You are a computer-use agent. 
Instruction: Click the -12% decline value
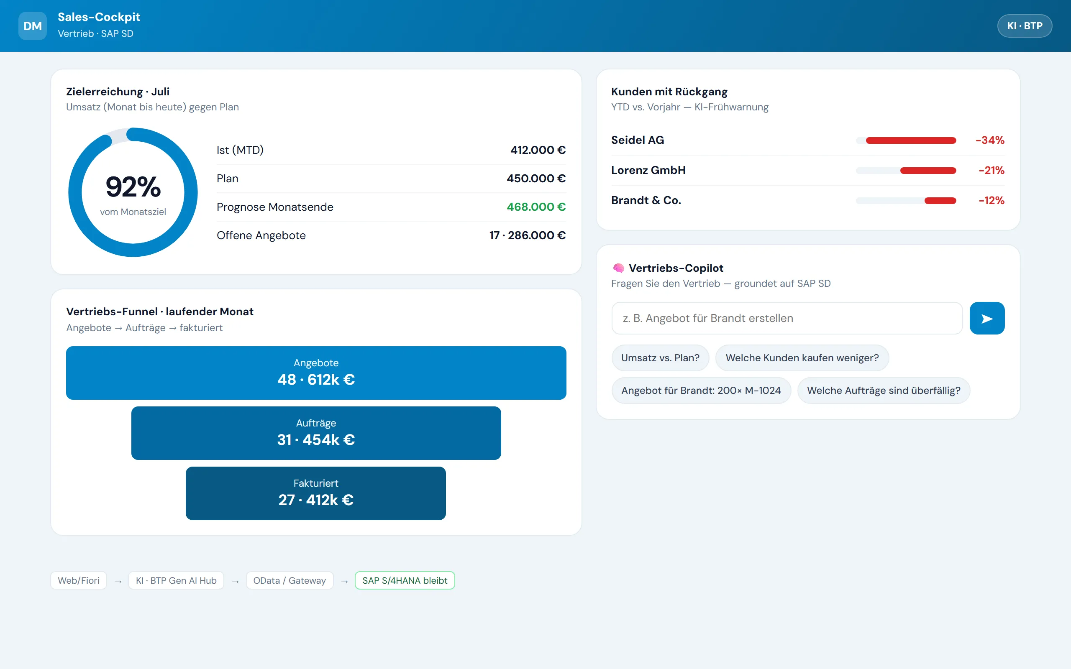pos(992,200)
